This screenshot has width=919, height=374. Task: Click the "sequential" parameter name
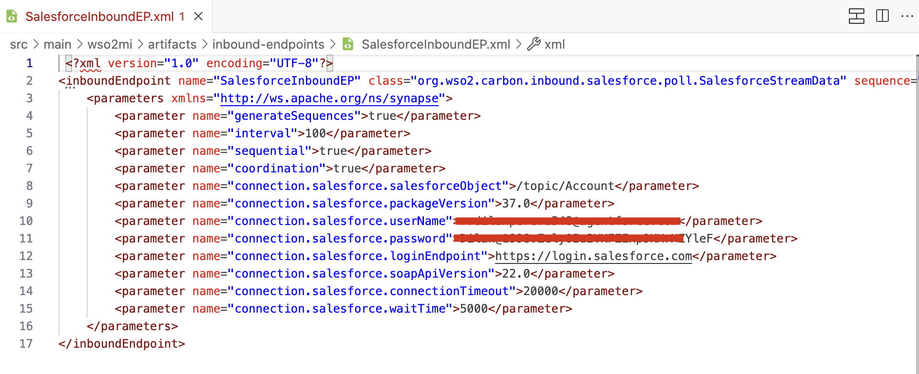click(270, 151)
